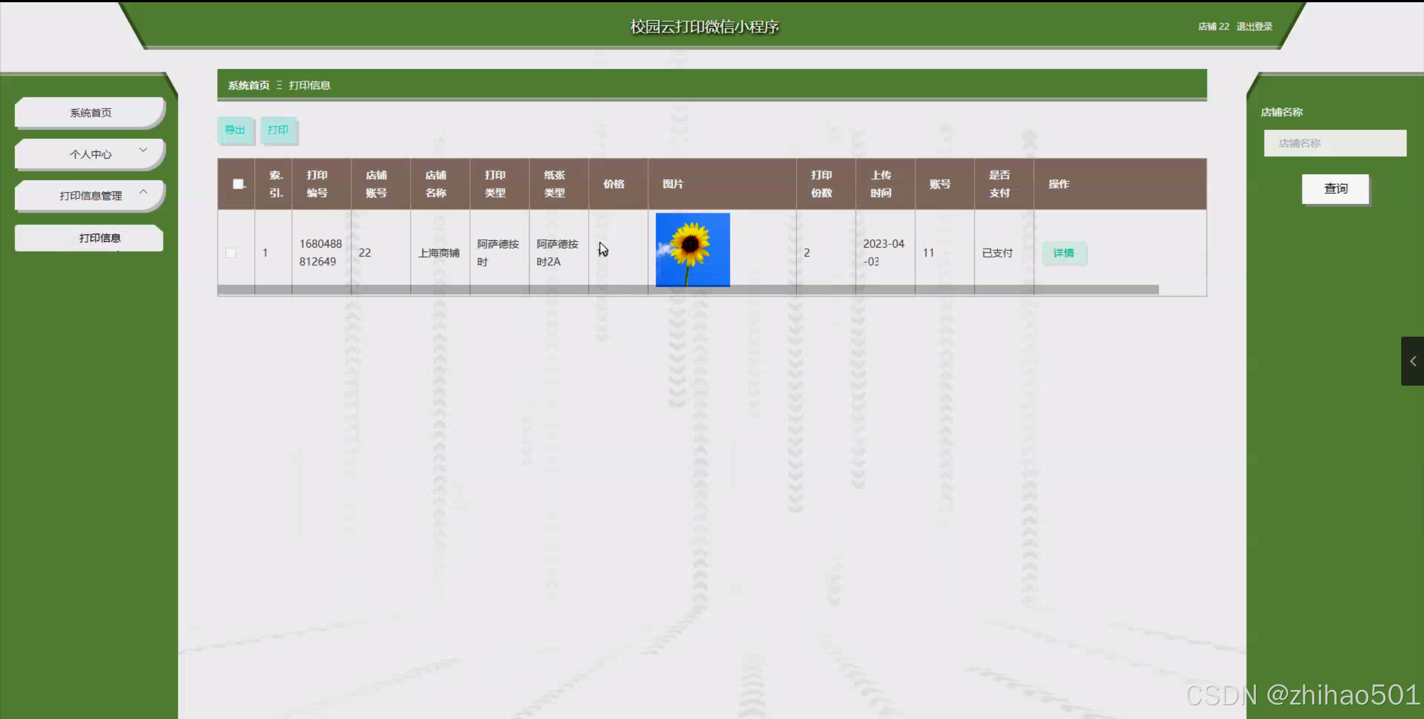1424x719 pixels.
Task: Open the 个人中心 sidebar menu
Action: point(90,155)
